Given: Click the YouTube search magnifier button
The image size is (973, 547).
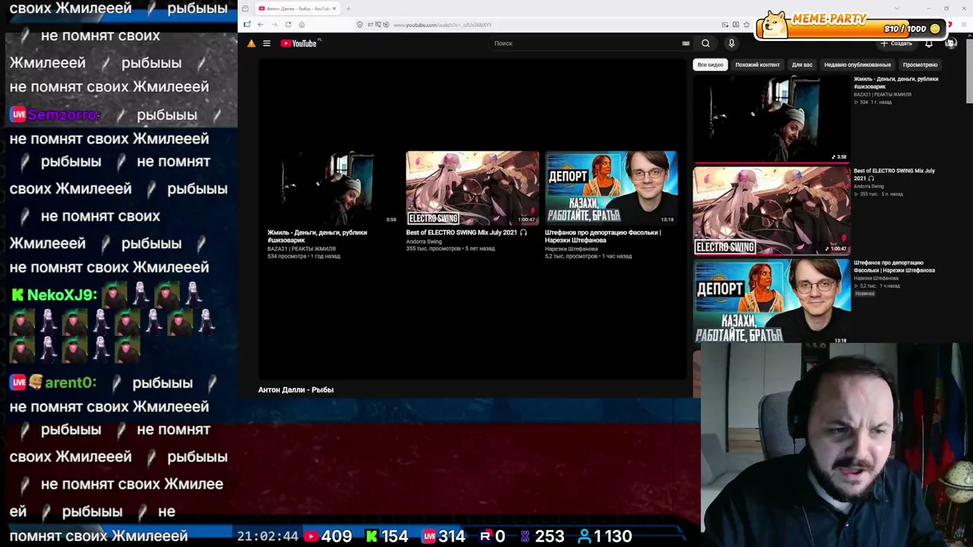Looking at the screenshot, I should pyautogui.click(x=705, y=43).
